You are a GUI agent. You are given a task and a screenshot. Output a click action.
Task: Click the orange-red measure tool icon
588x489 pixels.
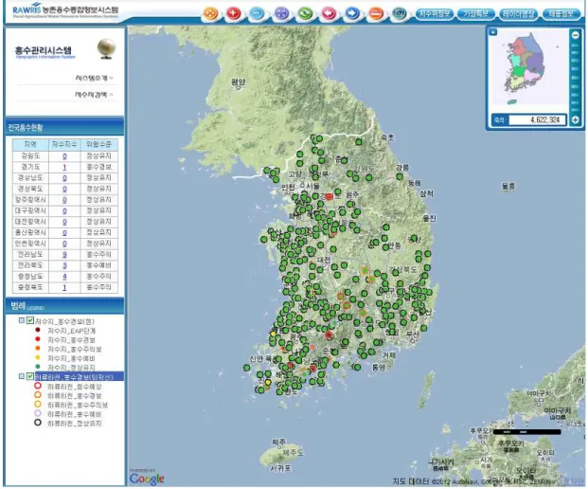click(x=376, y=13)
